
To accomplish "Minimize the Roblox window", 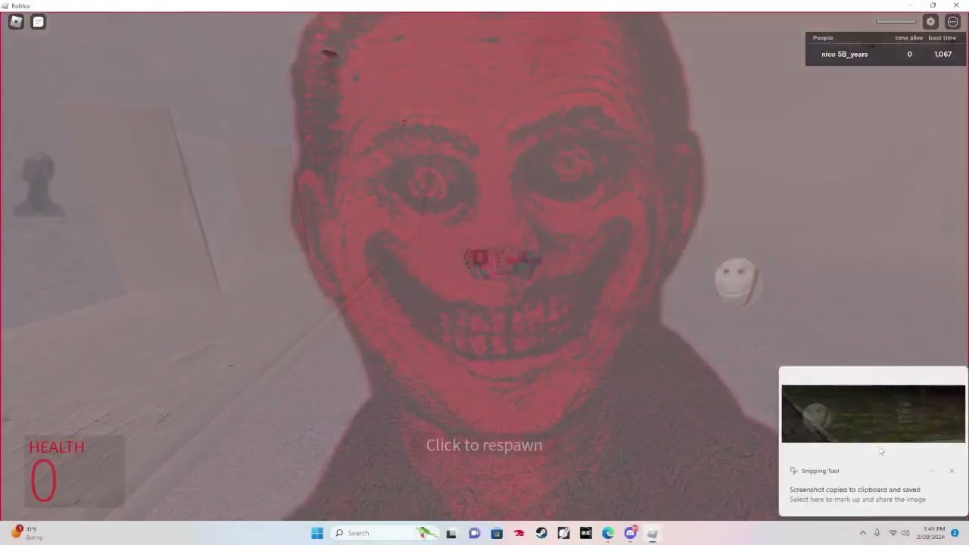I will pyautogui.click(x=911, y=5).
